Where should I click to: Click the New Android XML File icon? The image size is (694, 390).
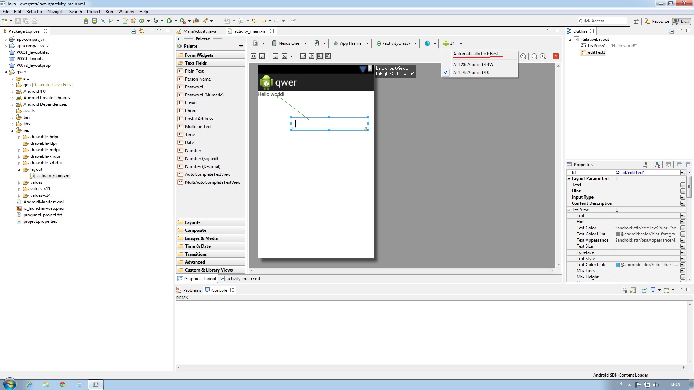125,21
